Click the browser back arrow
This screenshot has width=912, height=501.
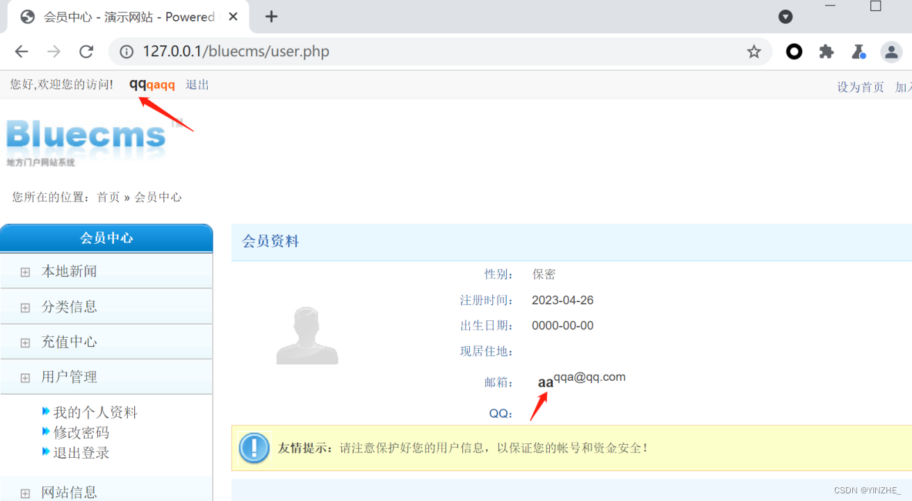22,51
